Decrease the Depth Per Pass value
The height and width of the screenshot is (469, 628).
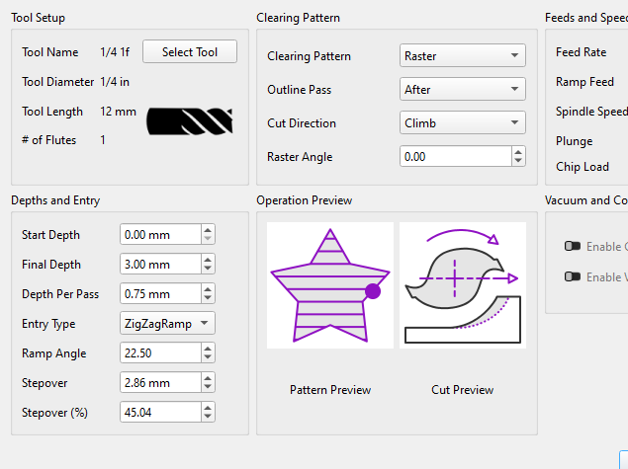(207, 299)
